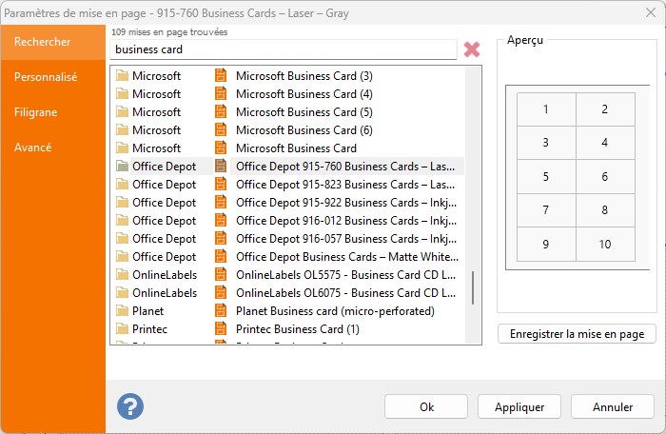Click the layout icon for Office Depot Matte White
666x434 pixels.
coord(221,256)
